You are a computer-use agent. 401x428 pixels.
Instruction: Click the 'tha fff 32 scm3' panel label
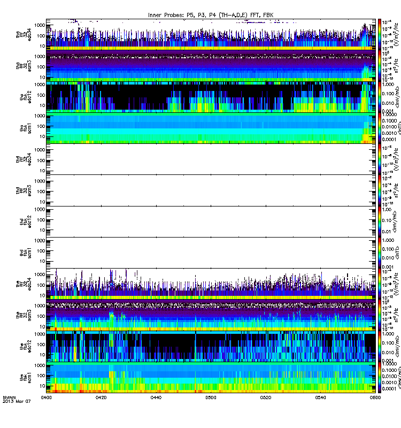pyautogui.click(x=24, y=66)
